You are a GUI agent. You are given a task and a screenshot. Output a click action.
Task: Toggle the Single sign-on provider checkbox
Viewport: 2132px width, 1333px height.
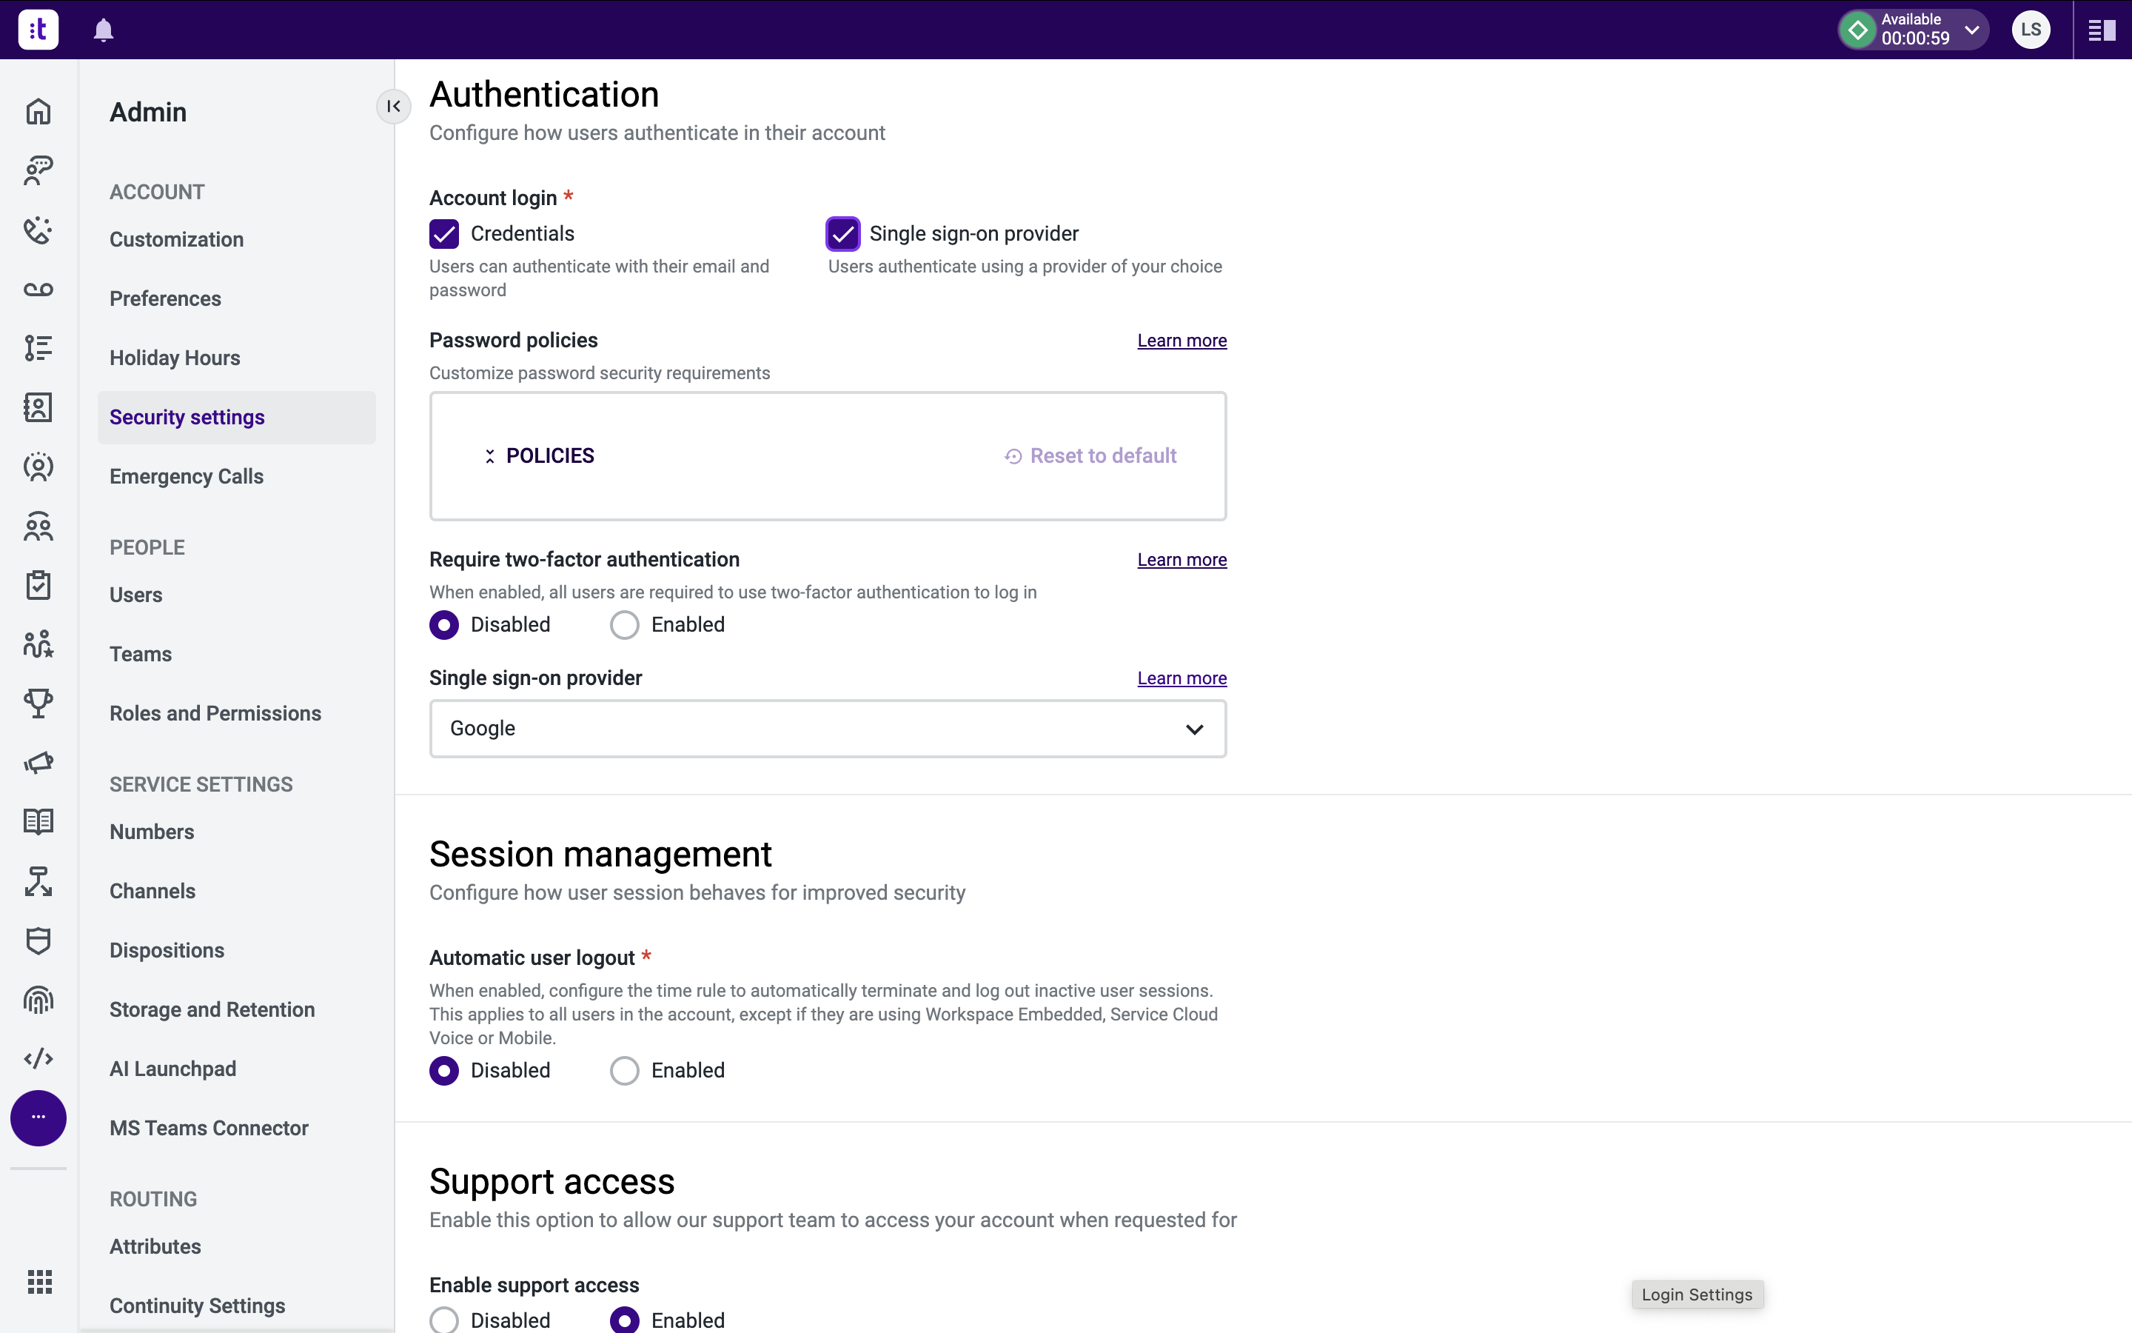point(842,233)
